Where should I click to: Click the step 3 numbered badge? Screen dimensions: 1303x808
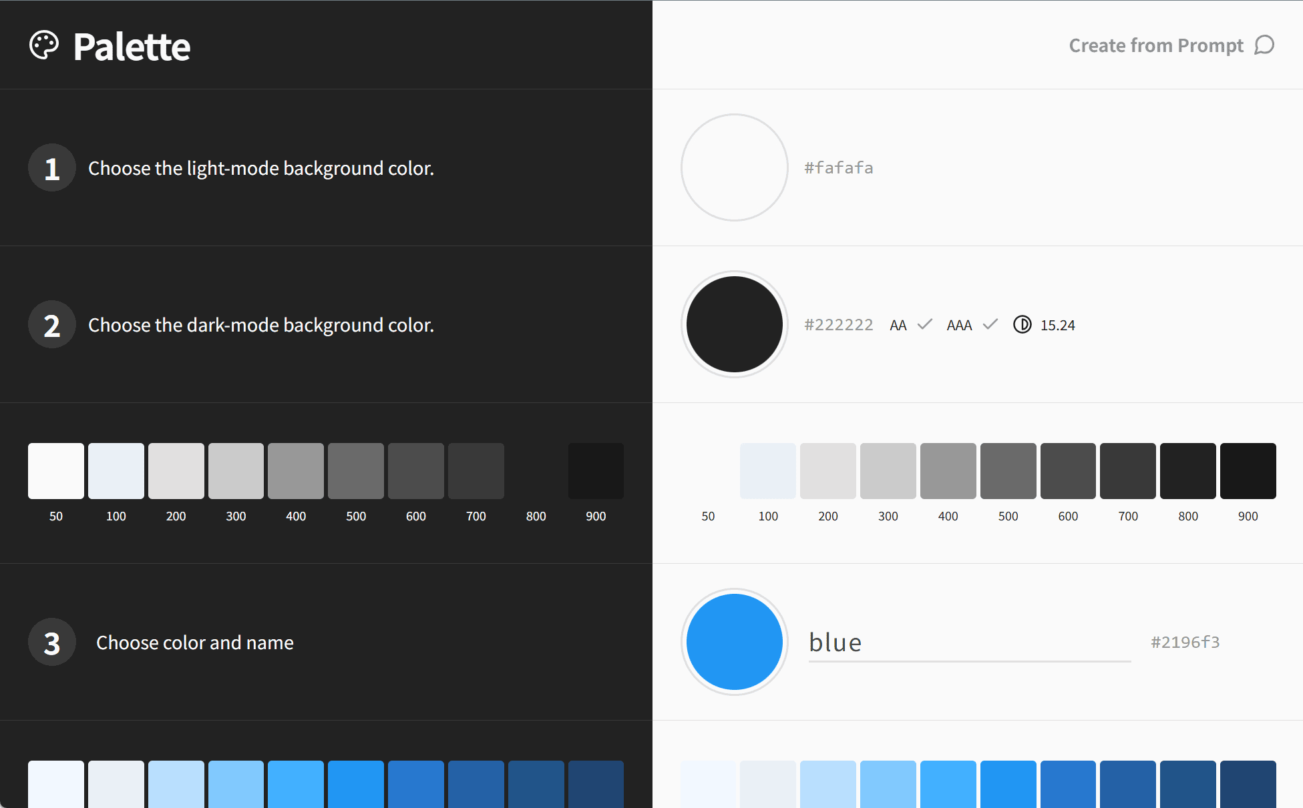pos(51,642)
